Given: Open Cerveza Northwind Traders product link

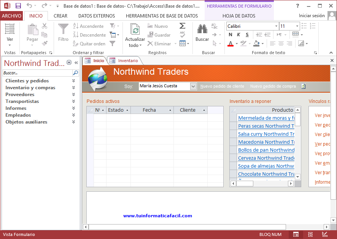Looking at the screenshot, I should (266, 158).
